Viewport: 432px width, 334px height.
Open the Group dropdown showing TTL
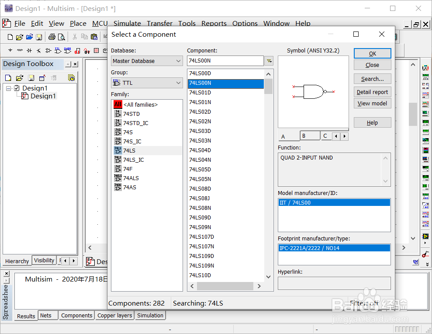(147, 83)
